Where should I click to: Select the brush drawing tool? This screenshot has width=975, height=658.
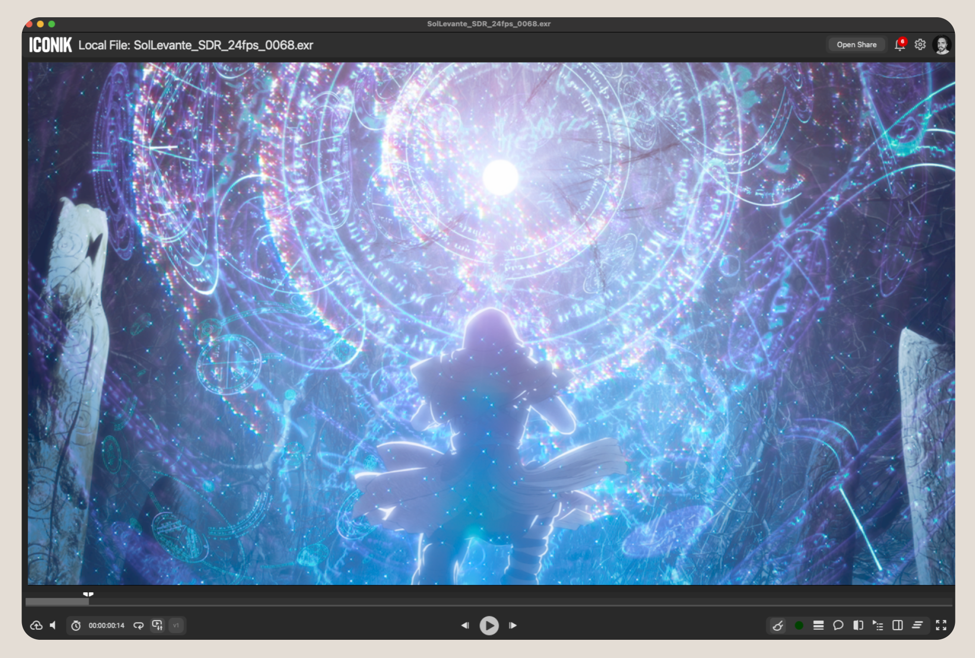click(778, 625)
